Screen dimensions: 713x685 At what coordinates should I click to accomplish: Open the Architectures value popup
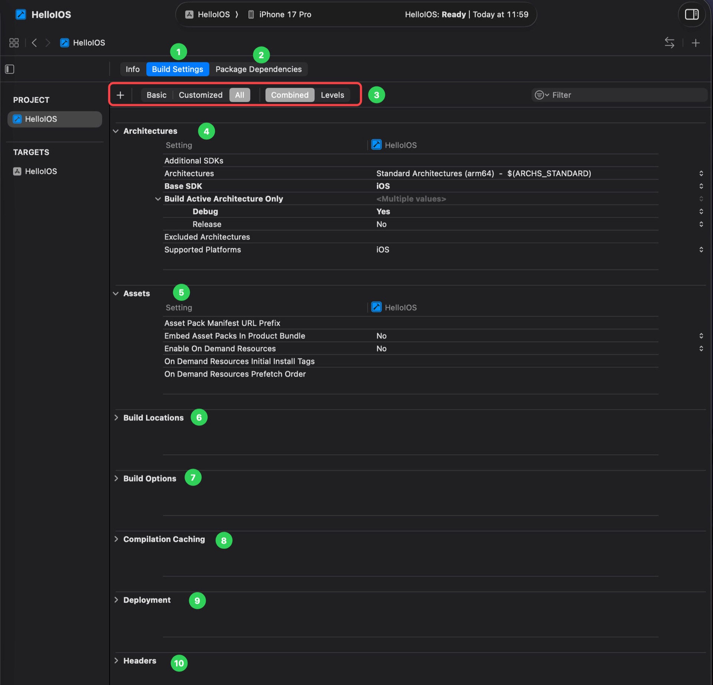point(701,173)
